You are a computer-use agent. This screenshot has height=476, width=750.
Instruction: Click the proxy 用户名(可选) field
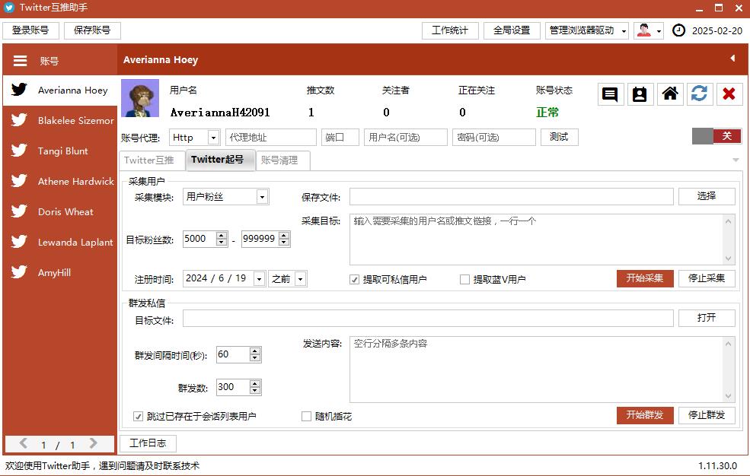tap(406, 138)
